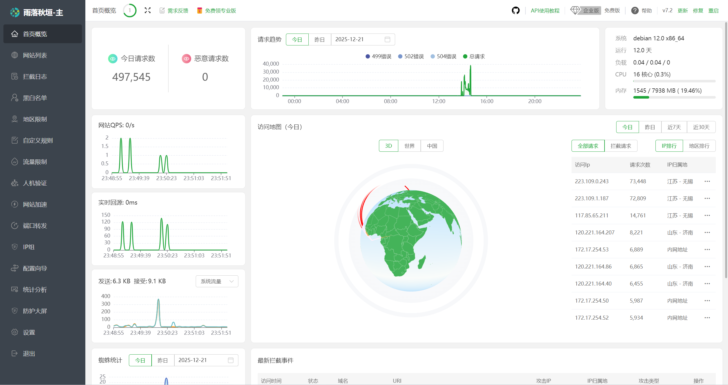Open the 防护大屏 shield icon
Image resolution: width=728 pixels, height=385 pixels.
[x=15, y=311]
